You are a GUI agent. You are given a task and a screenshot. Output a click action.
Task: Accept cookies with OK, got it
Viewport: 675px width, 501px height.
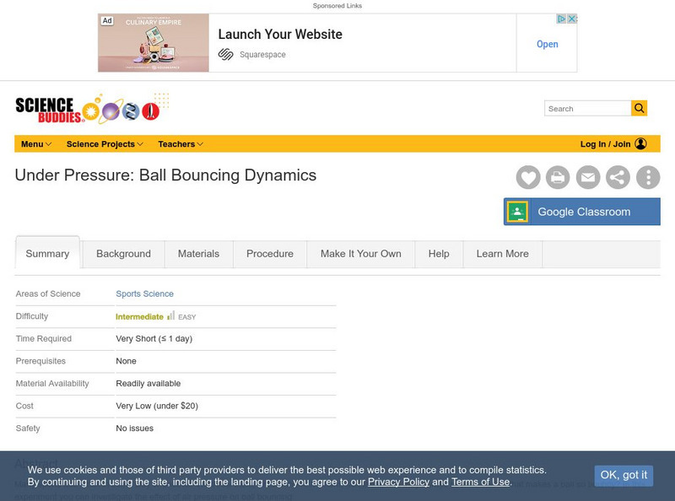coord(624,475)
